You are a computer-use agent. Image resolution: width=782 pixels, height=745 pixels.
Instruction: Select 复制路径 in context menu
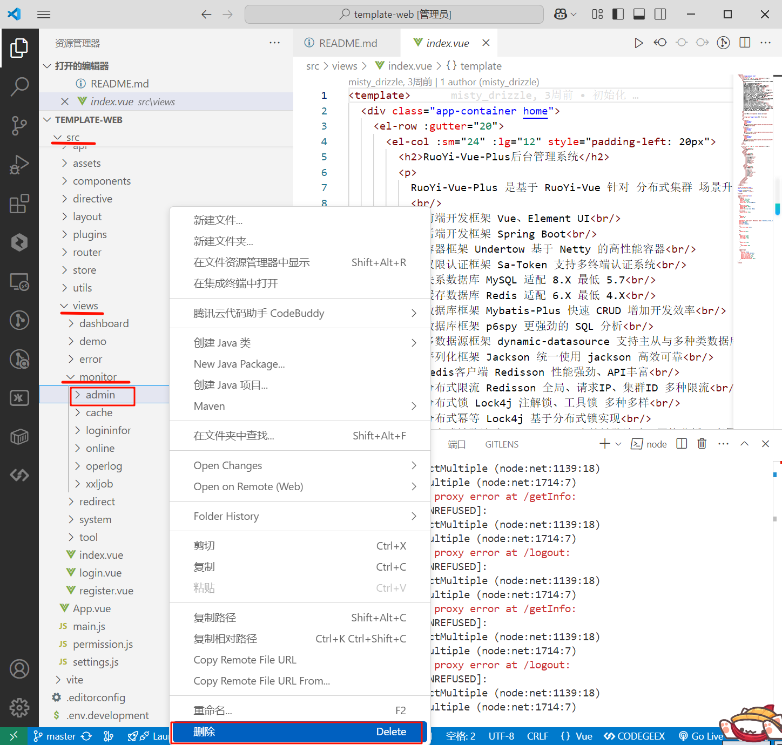[300, 618]
